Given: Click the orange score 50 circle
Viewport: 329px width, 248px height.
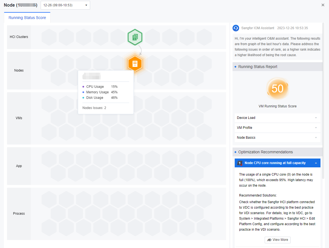Looking at the screenshot, I should 277,89.
